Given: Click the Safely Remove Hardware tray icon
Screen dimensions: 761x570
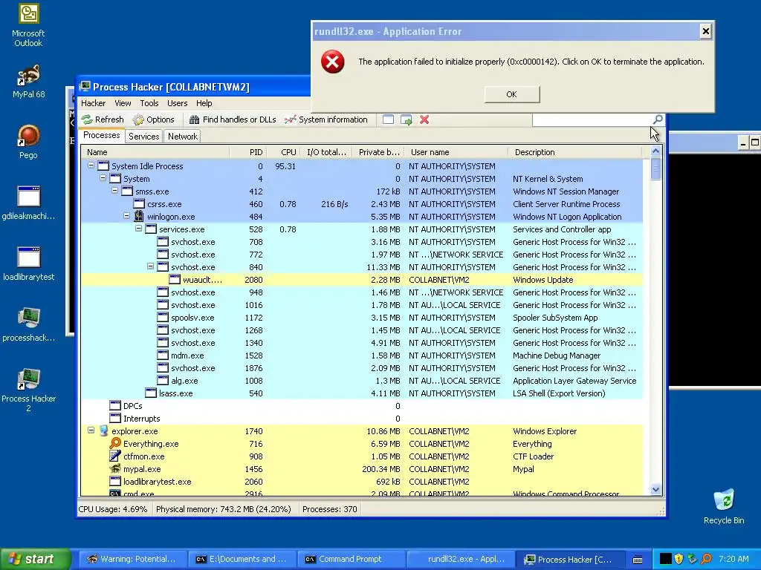Looking at the screenshot, I should (x=692, y=559).
